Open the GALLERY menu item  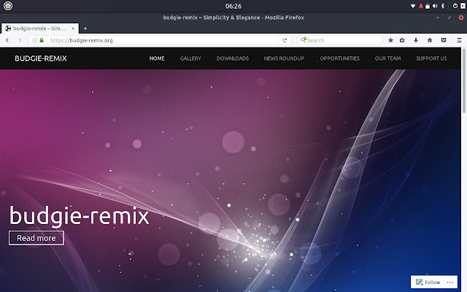tap(190, 58)
